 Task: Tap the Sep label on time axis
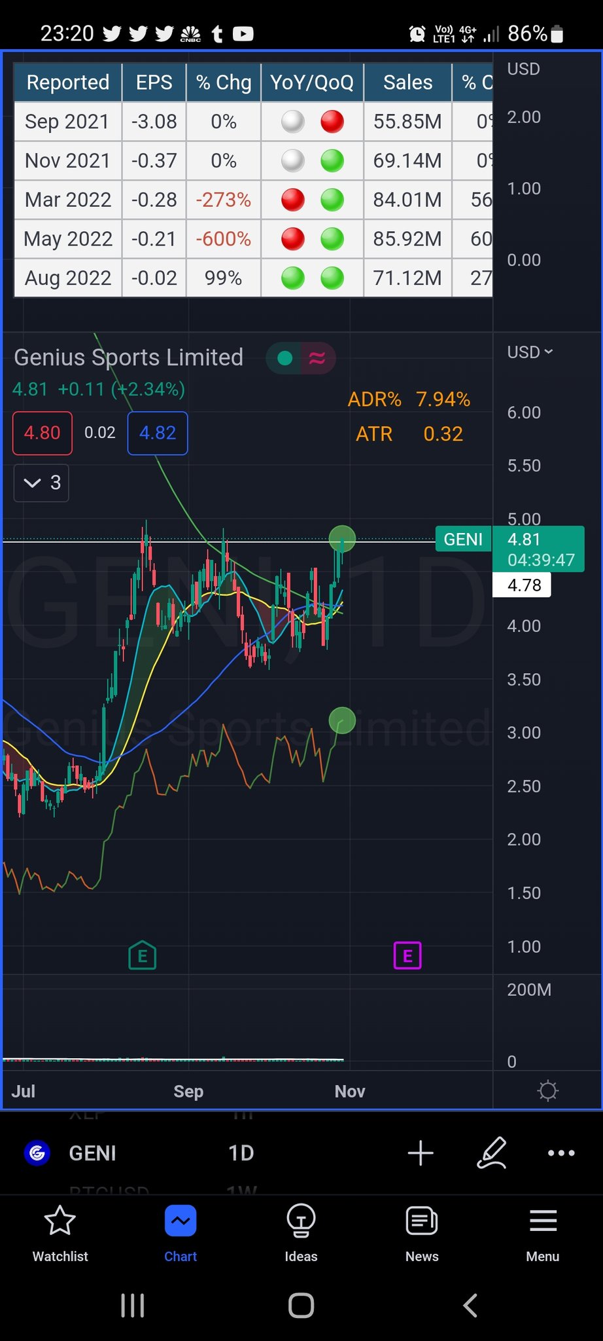[x=188, y=1091]
